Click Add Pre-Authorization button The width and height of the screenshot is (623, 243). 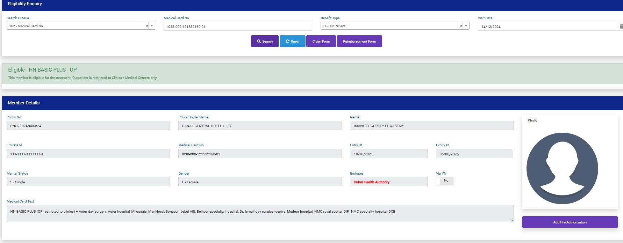coord(570,222)
